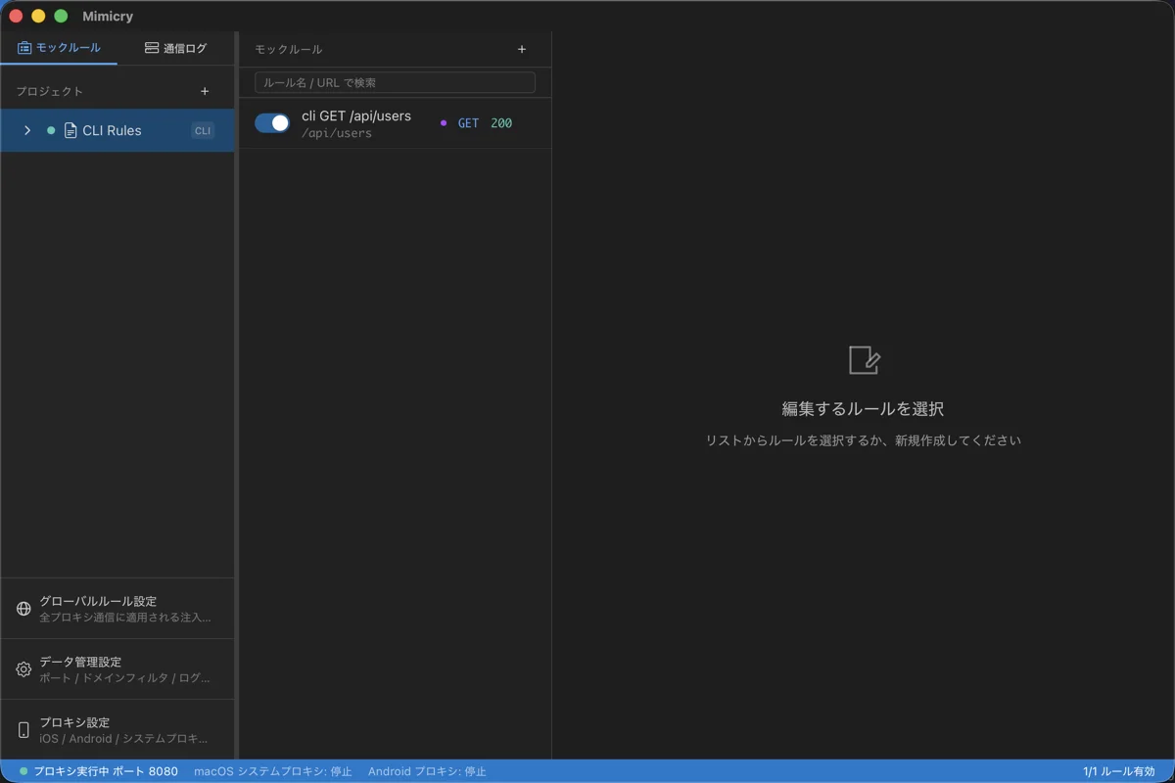Open データ管理設定
The height and width of the screenshot is (783, 1175).
(117, 669)
